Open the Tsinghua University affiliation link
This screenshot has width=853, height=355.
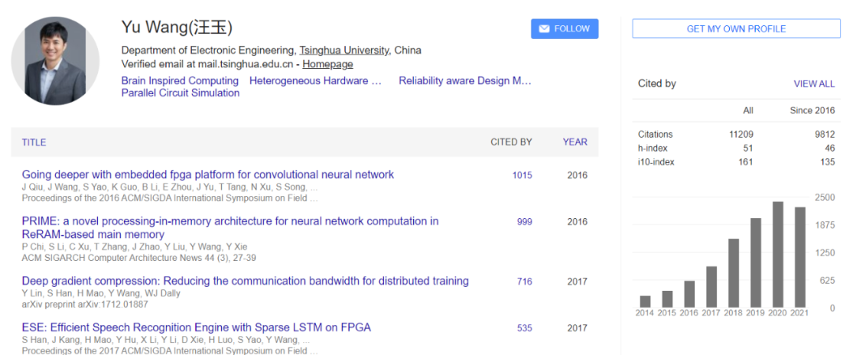tap(345, 51)
